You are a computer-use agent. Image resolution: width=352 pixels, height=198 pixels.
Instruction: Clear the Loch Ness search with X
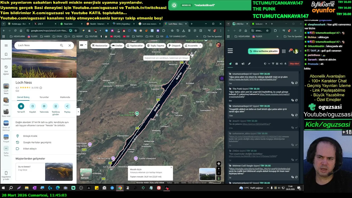click(x=70, y=45)
